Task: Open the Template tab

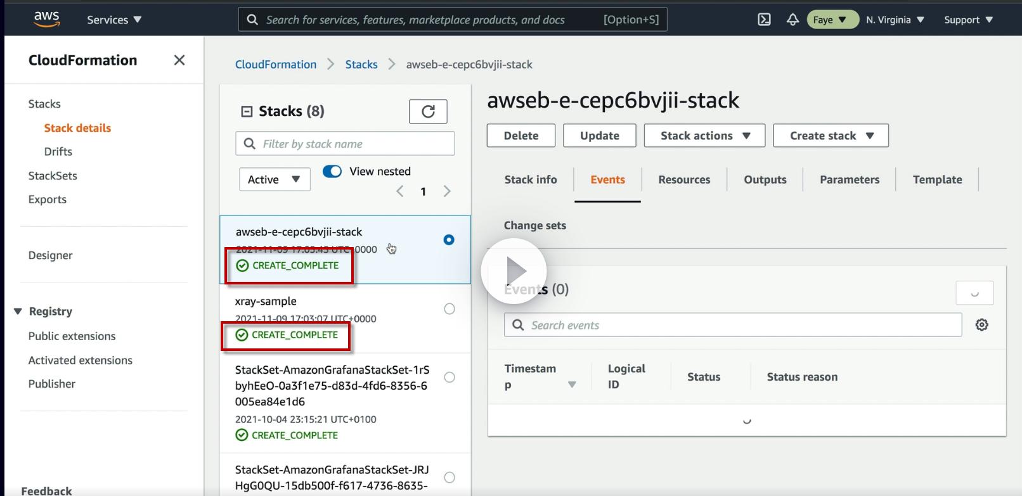Action: [x=937, y=179]
